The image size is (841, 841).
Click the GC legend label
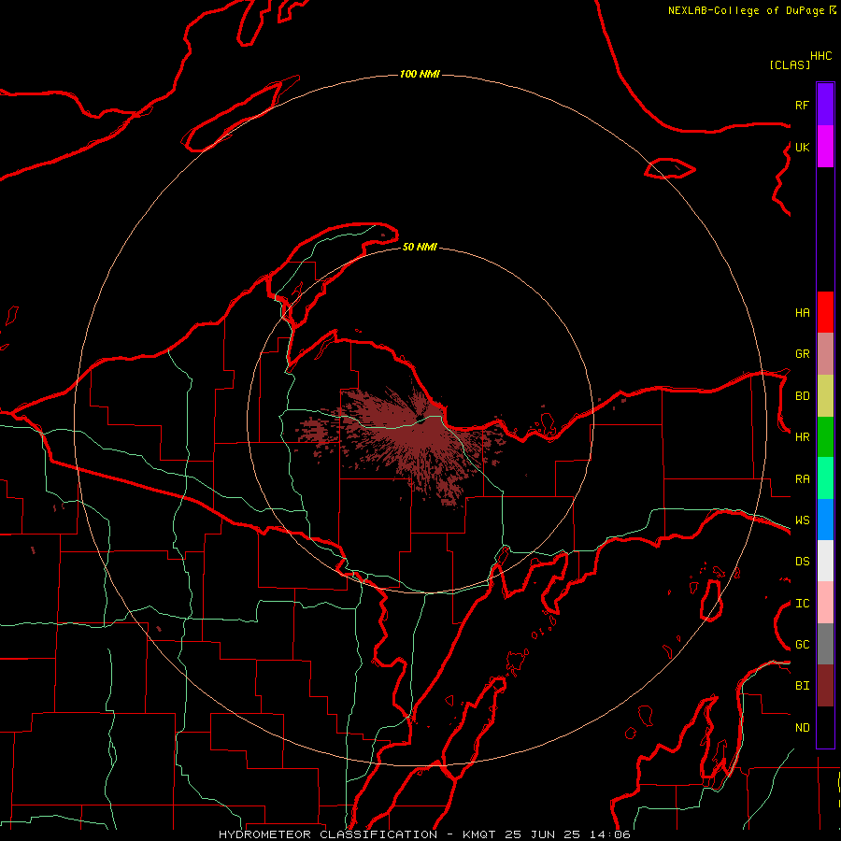[802, 644]
